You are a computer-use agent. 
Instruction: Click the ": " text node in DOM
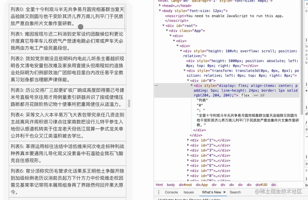[201, 110]
